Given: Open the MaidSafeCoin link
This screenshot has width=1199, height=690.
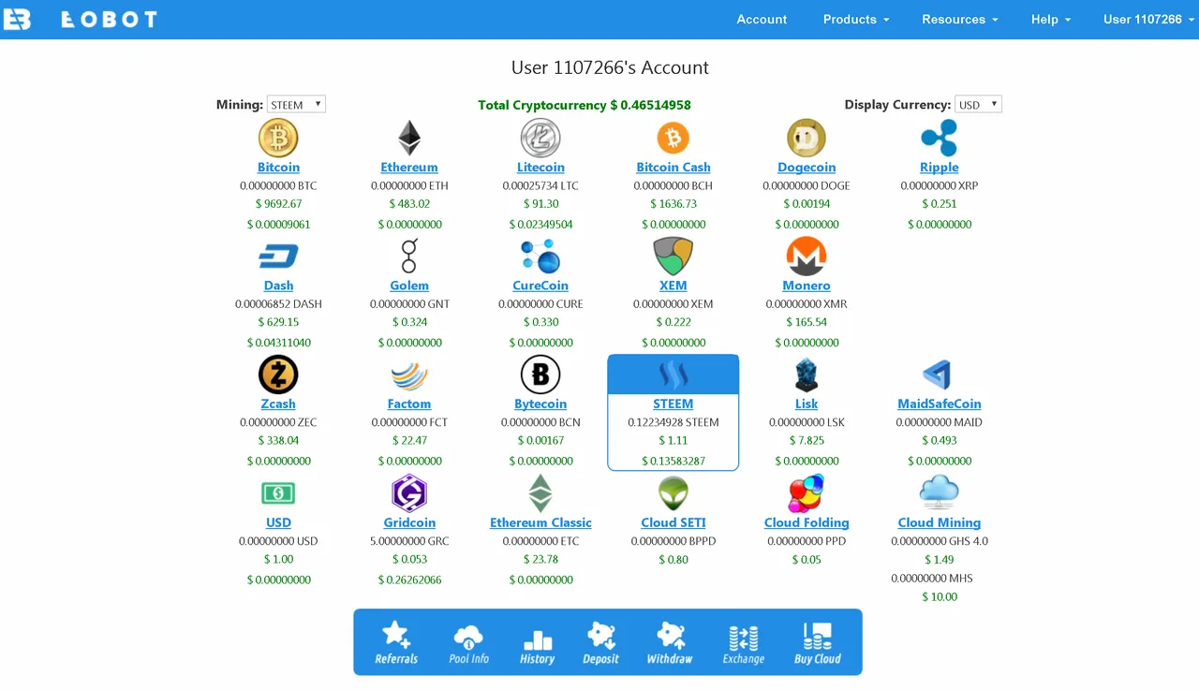Looking at the screenshot, I should point(939,404).
